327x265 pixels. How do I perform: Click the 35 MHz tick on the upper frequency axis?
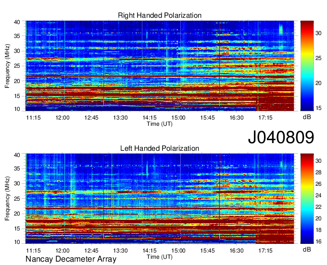(17, 36)
